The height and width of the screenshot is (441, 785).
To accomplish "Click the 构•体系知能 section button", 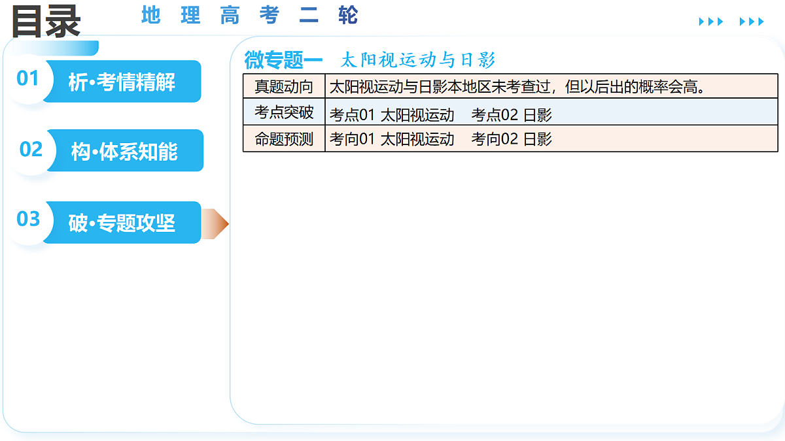I will pyautogui.click(x=124, y=151).
